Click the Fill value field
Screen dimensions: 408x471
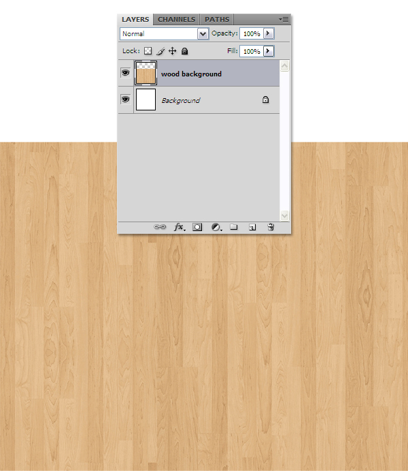(252, 51)
